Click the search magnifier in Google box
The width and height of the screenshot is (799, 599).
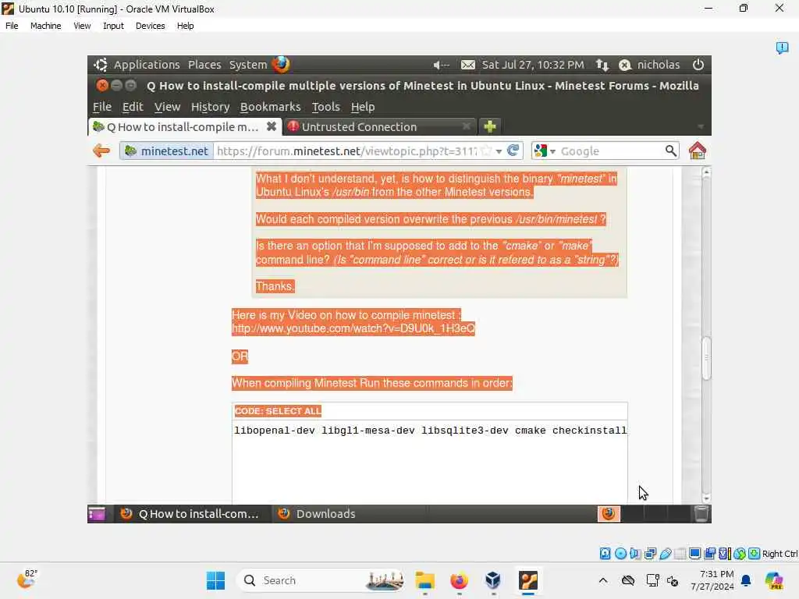670,151
